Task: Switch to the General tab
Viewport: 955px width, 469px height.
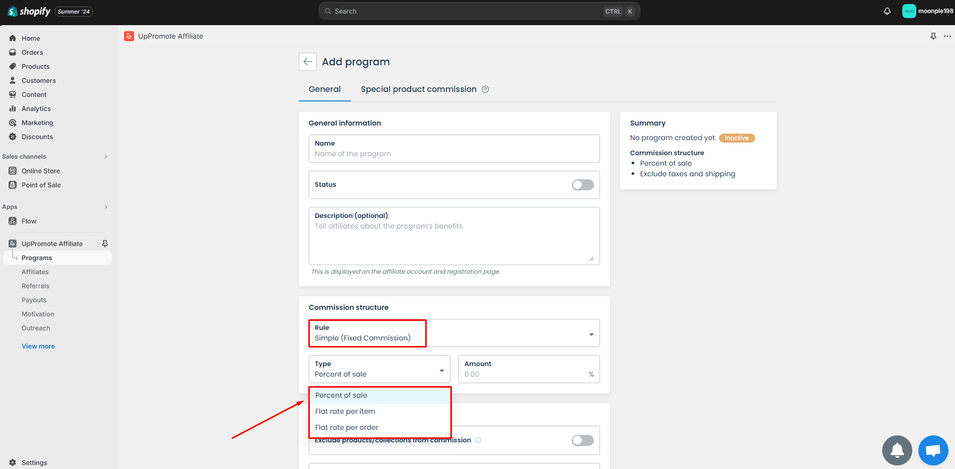Action: tap(324, 89)
